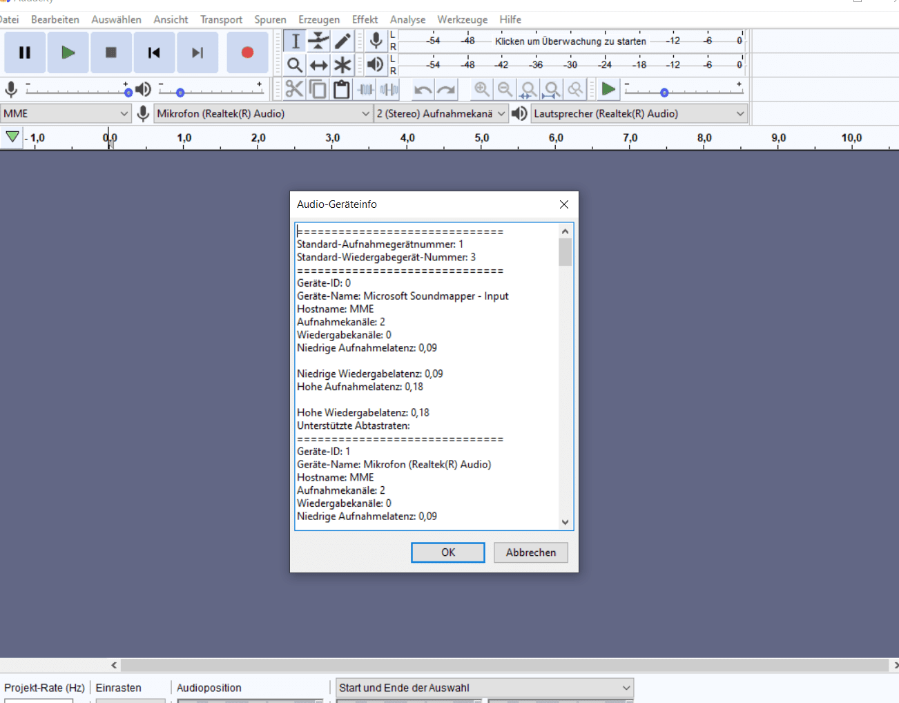Open the Mikrofon (Realtek(R) Audio) recording device dropdown

264,113
